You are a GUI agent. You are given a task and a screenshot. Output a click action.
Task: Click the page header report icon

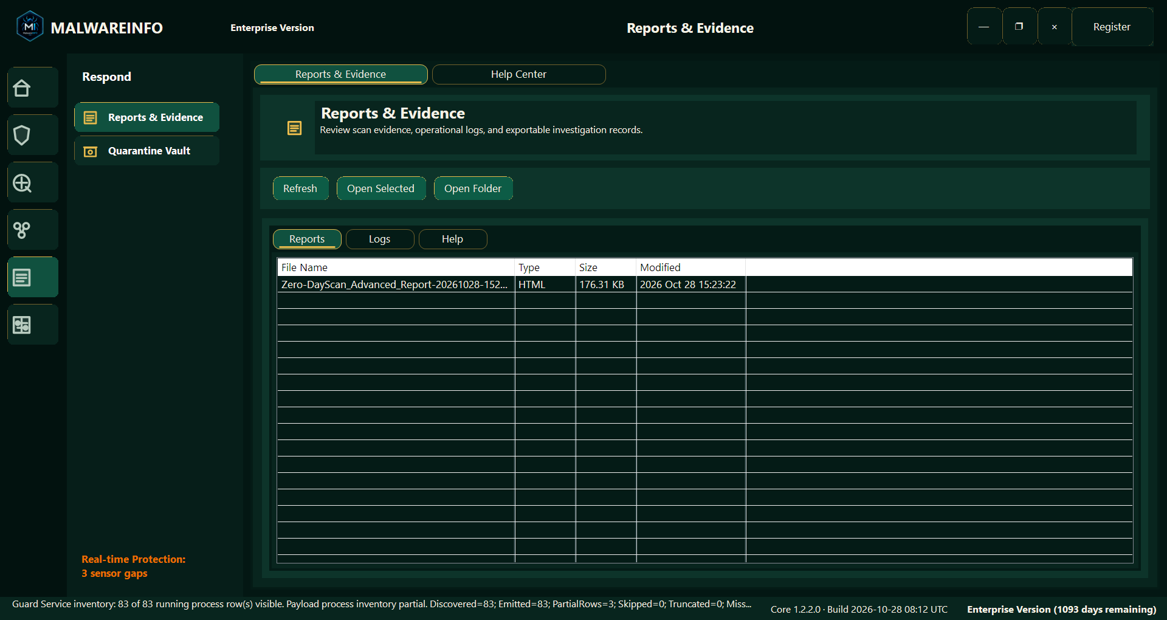click(x=294, y=128)
